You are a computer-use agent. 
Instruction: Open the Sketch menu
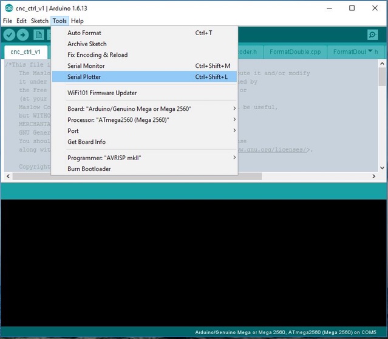click(39, 21)
